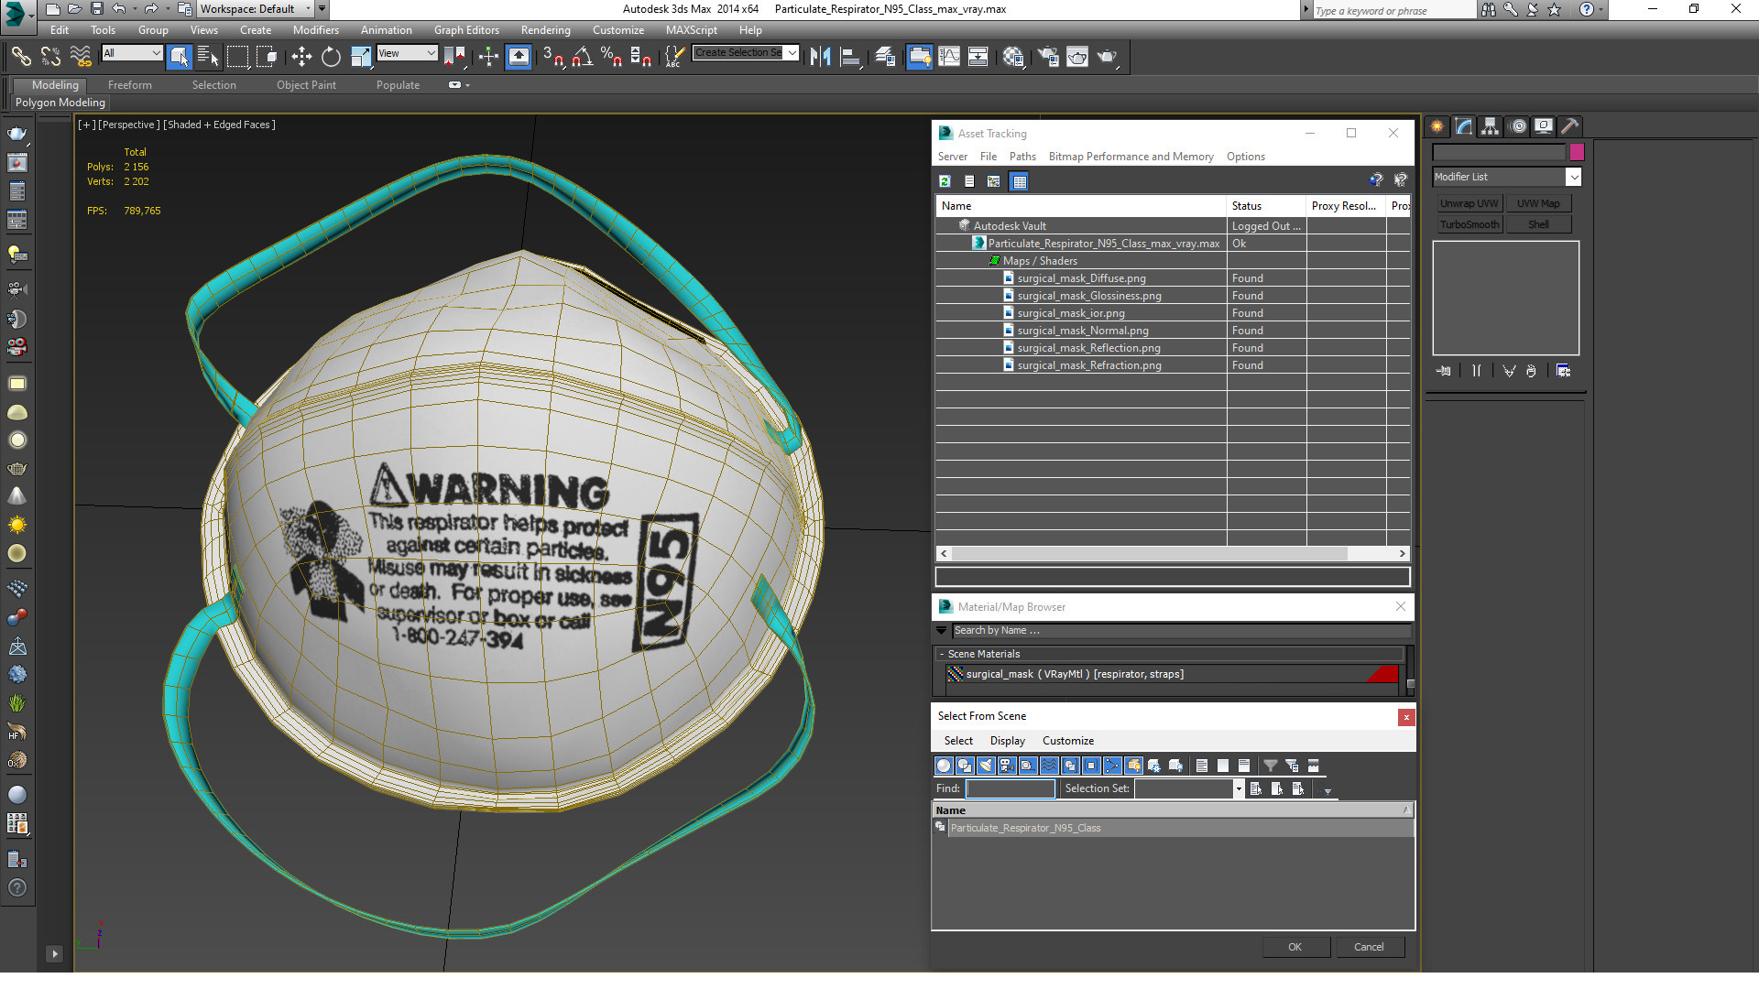The image size is (1759, 989).
Task: Click the TurboSmooth modifier button
Action: click(1469, 224)
